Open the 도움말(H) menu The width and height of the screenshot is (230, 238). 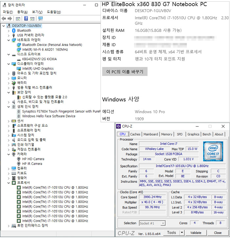(x=54, y=12)
